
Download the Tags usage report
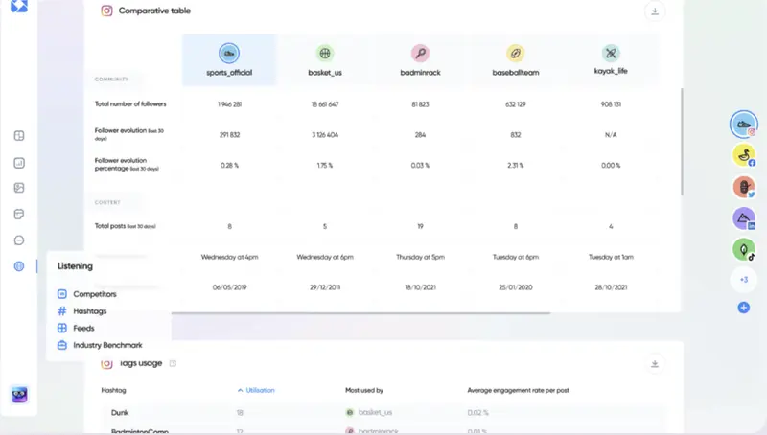(655, 364)
